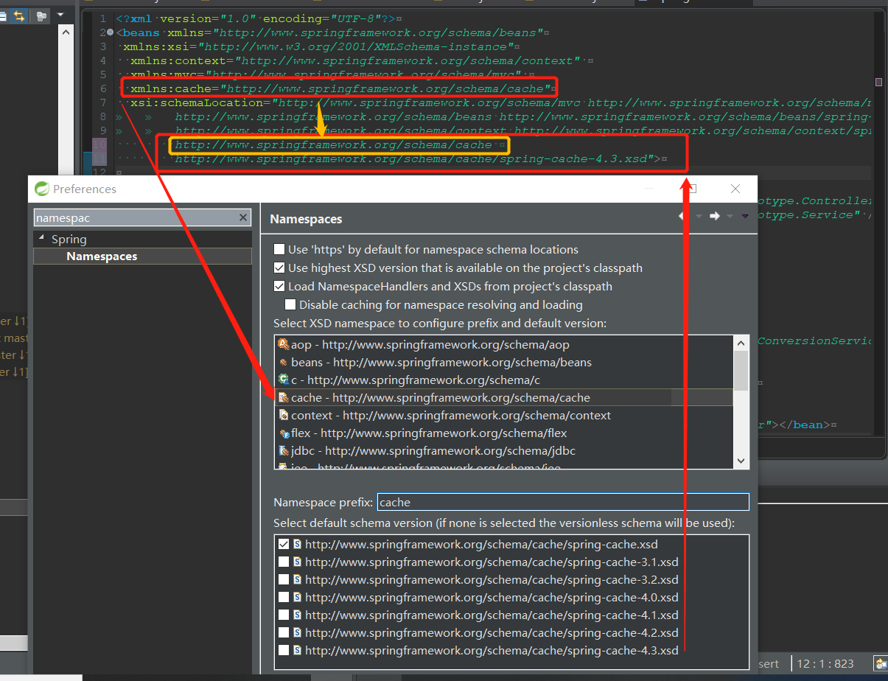Viewport: 888px width, 681px height.
Task: Click the jdbc namespace icon
Action: pyautogui.click(x=284, y=450)
